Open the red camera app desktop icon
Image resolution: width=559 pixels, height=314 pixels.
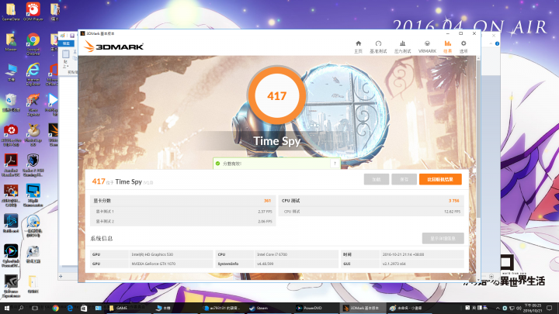tap(11, 135)
